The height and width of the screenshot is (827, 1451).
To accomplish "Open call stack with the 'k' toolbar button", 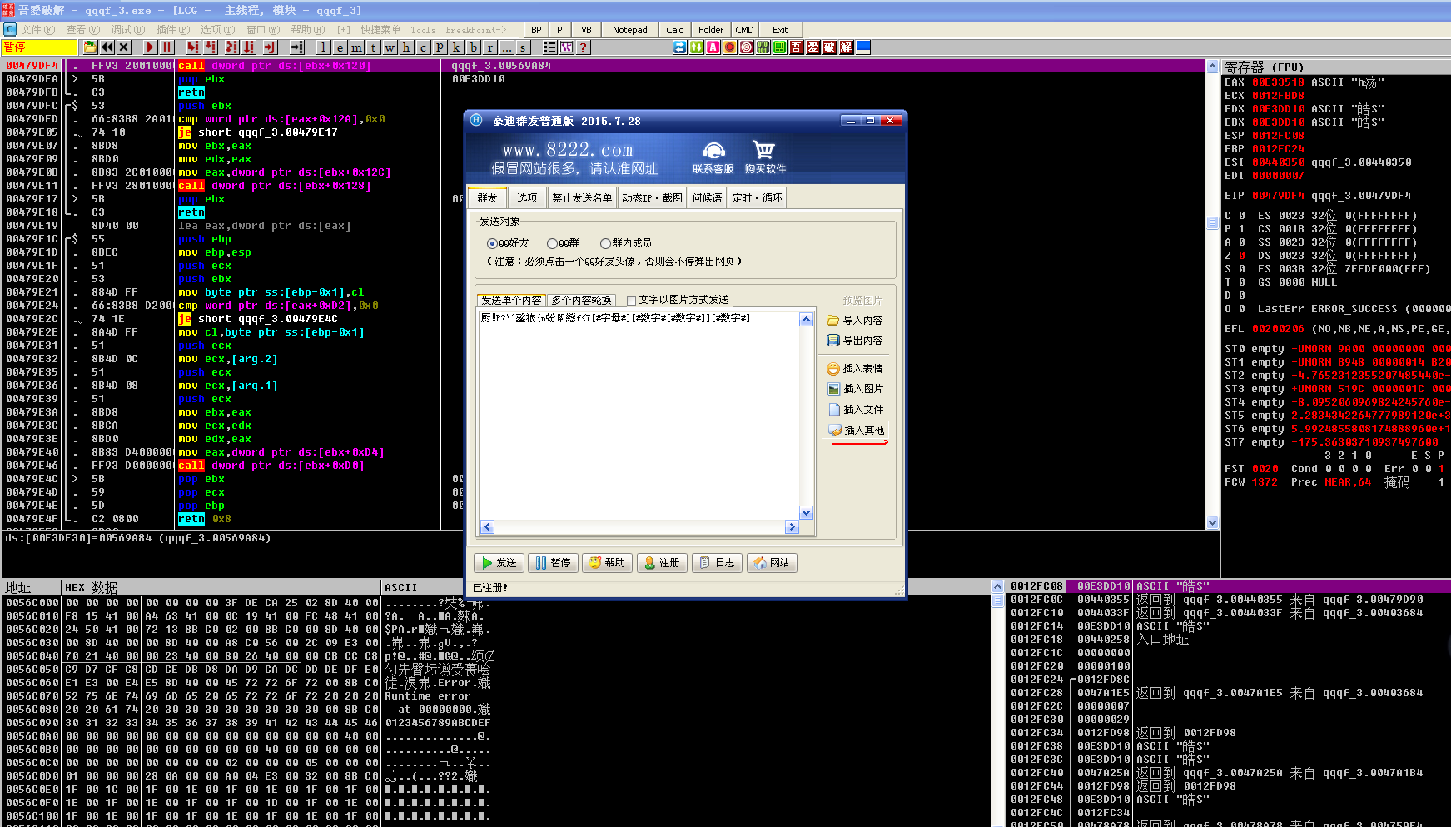I will 456,47.
